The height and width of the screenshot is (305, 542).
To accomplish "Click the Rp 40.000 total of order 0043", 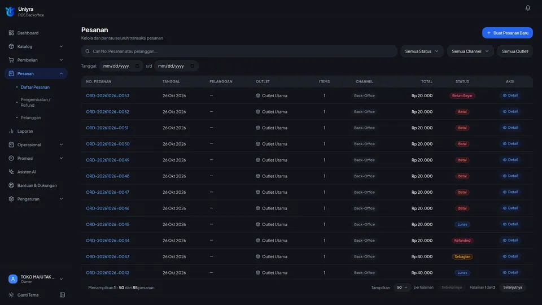I will [x=422, y=256].
